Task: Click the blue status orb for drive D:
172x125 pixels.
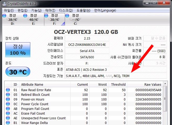Action: click(4, 16)
